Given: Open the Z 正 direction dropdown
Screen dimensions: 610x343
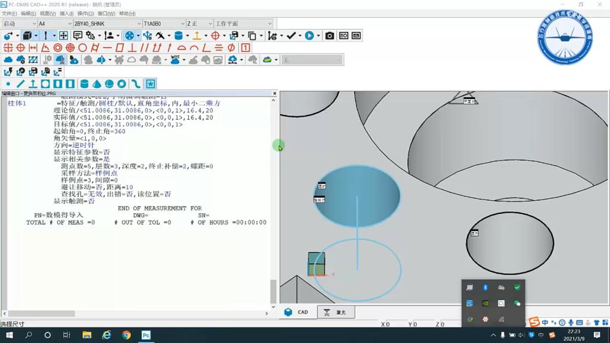Looking at the screenshot, I should (200, 24).
